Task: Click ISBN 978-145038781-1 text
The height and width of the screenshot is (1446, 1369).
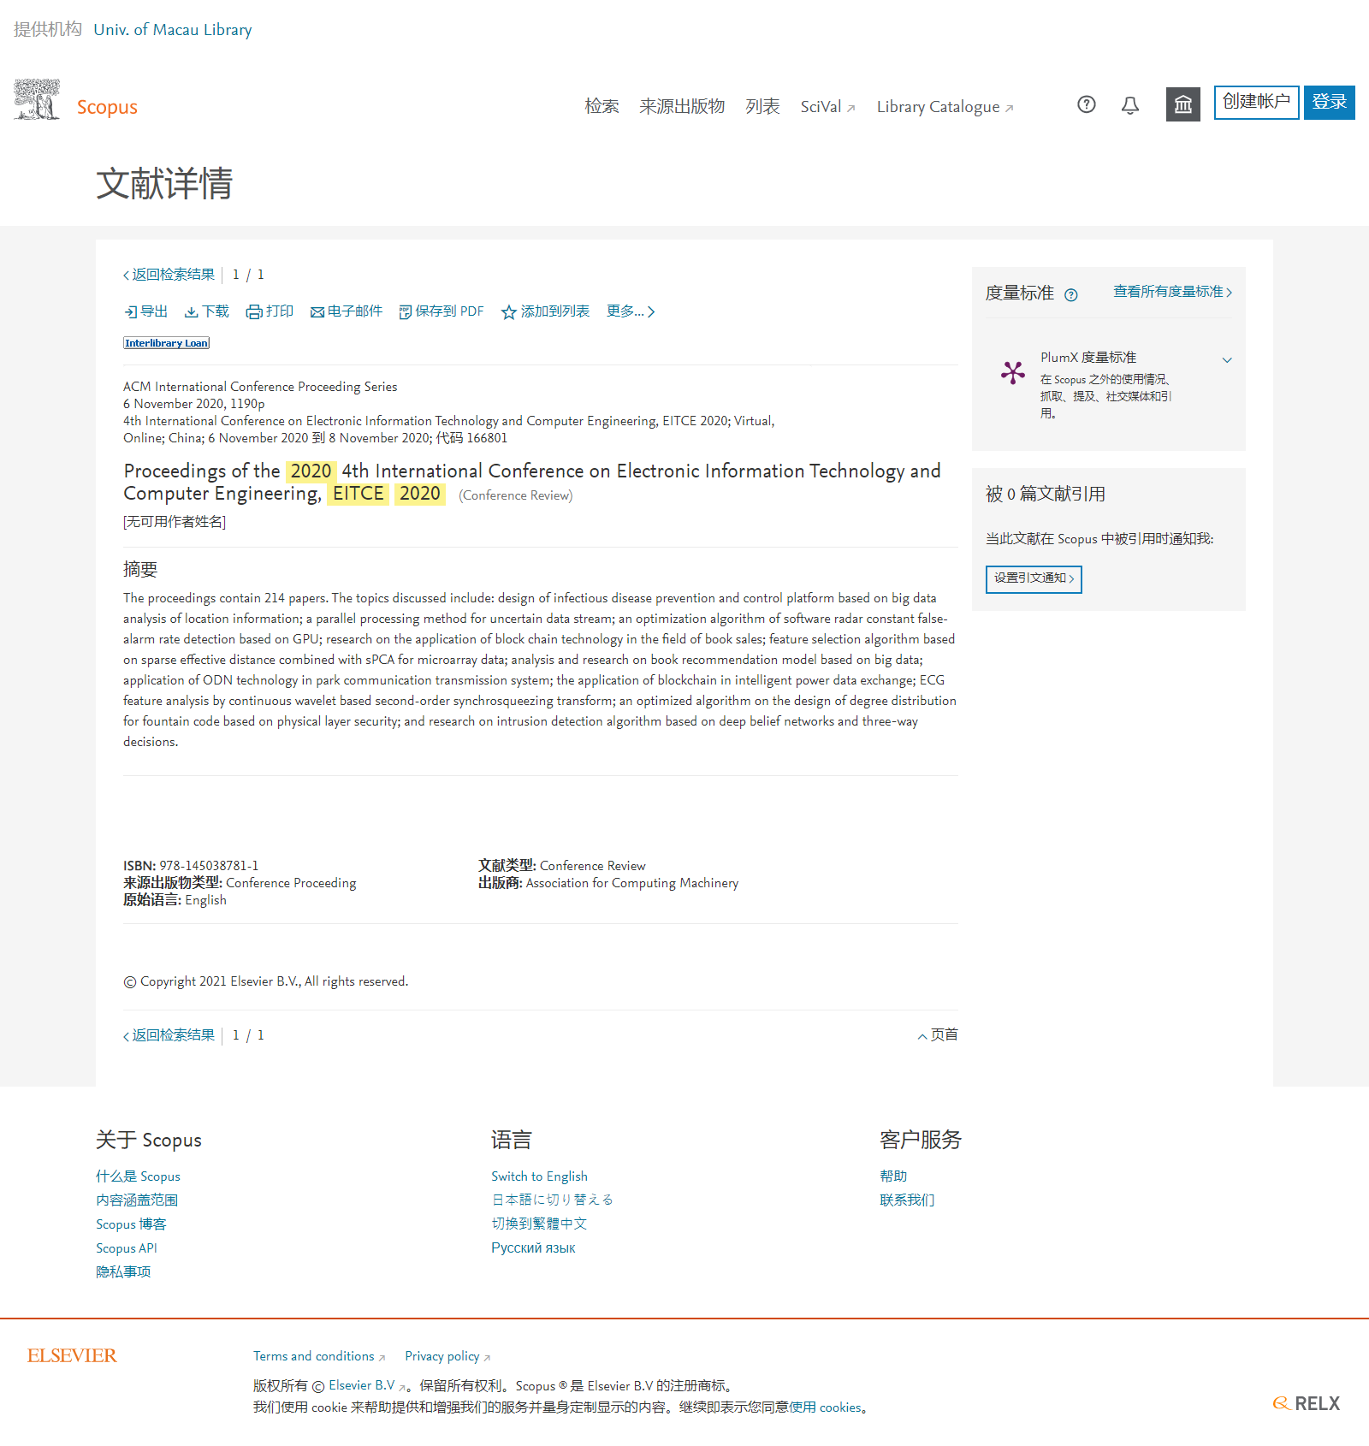Action: point(191,866)
